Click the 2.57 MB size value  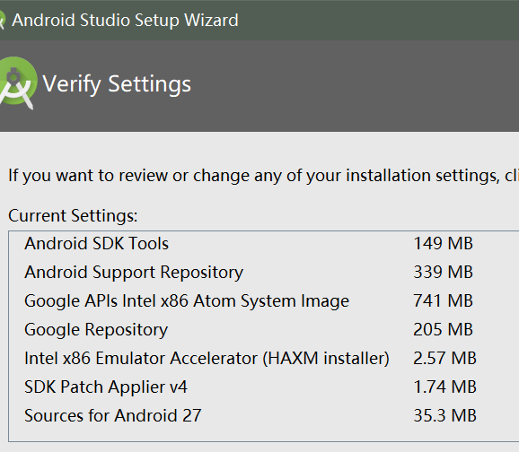click(x=444, y=359)
